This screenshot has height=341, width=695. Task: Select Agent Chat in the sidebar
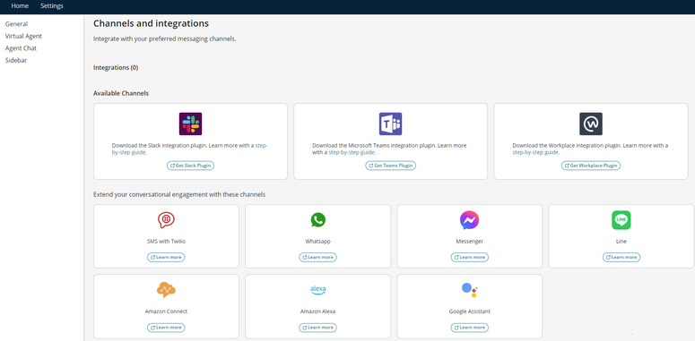[x=21, y=48]
